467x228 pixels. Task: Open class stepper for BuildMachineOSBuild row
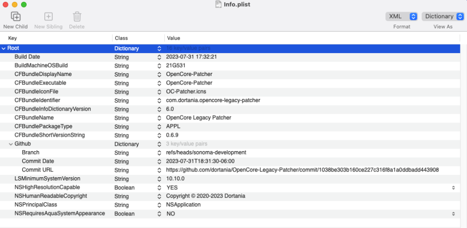[159, 66]
